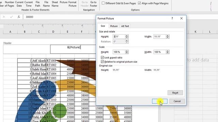Cancel the Format Picture dialog
This screenshot has height=122, width=218.
coord(177,101)
